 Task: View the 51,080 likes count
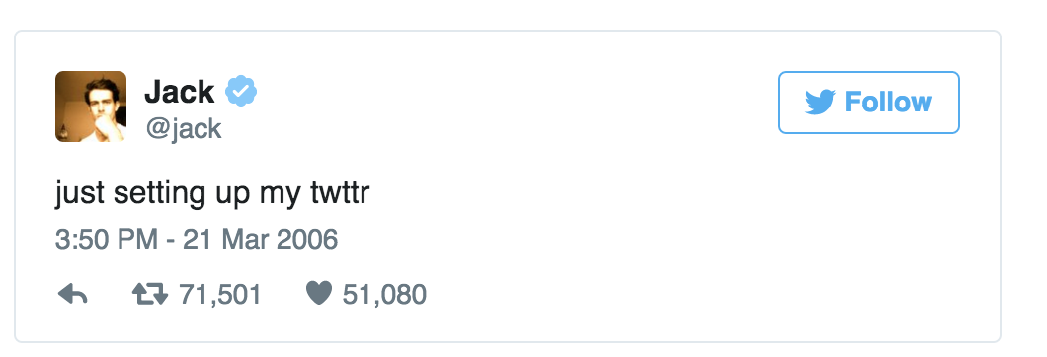tap(384, 294)
